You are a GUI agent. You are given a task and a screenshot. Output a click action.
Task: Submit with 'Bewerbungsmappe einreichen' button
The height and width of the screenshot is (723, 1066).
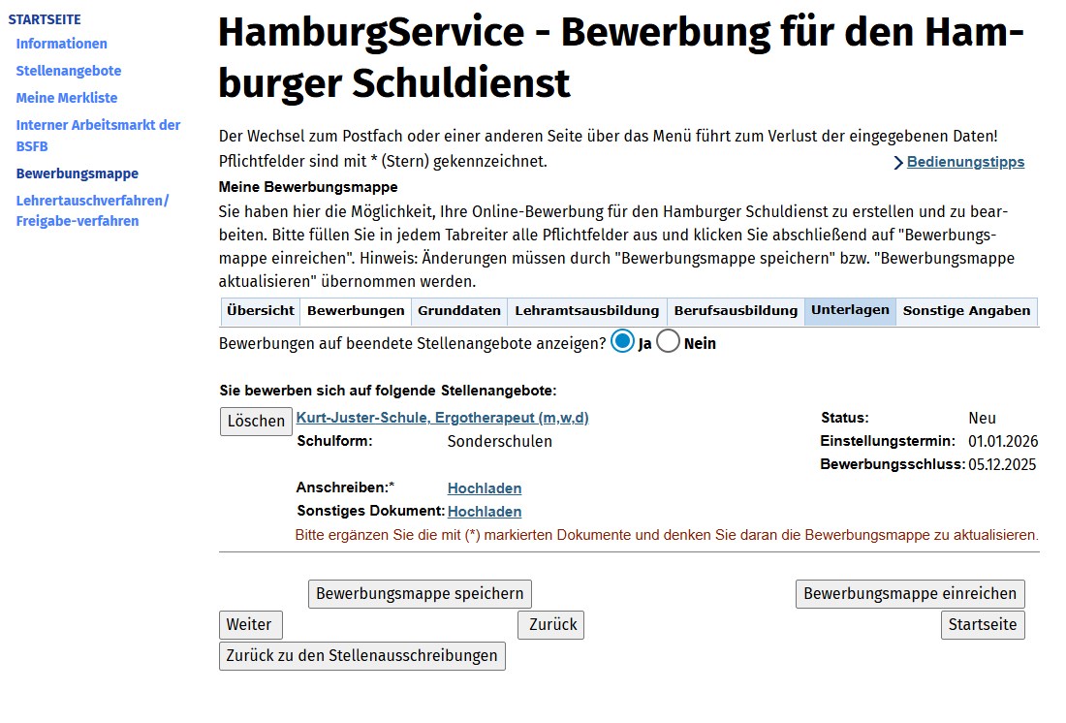coord(910,594)
